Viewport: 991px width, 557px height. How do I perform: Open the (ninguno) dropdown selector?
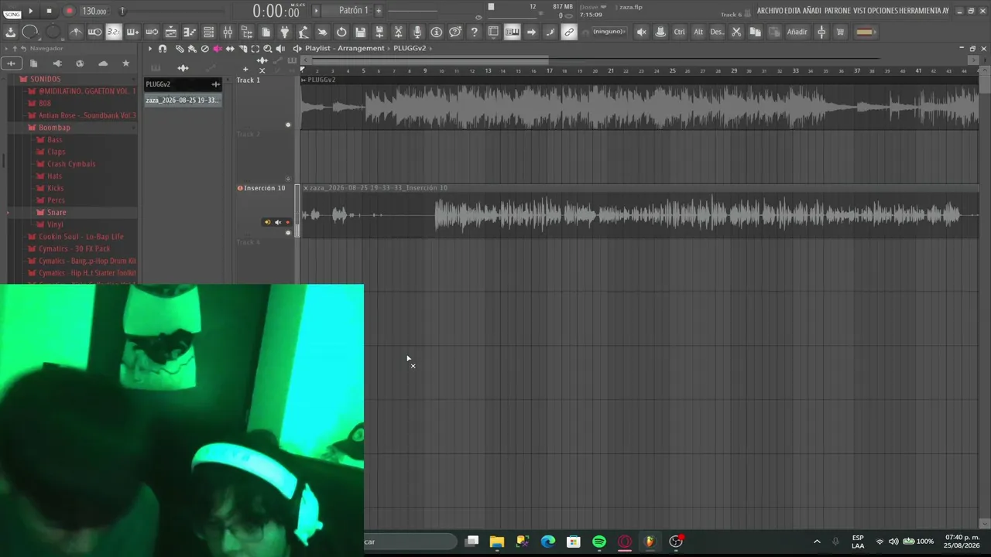point(610,32)
